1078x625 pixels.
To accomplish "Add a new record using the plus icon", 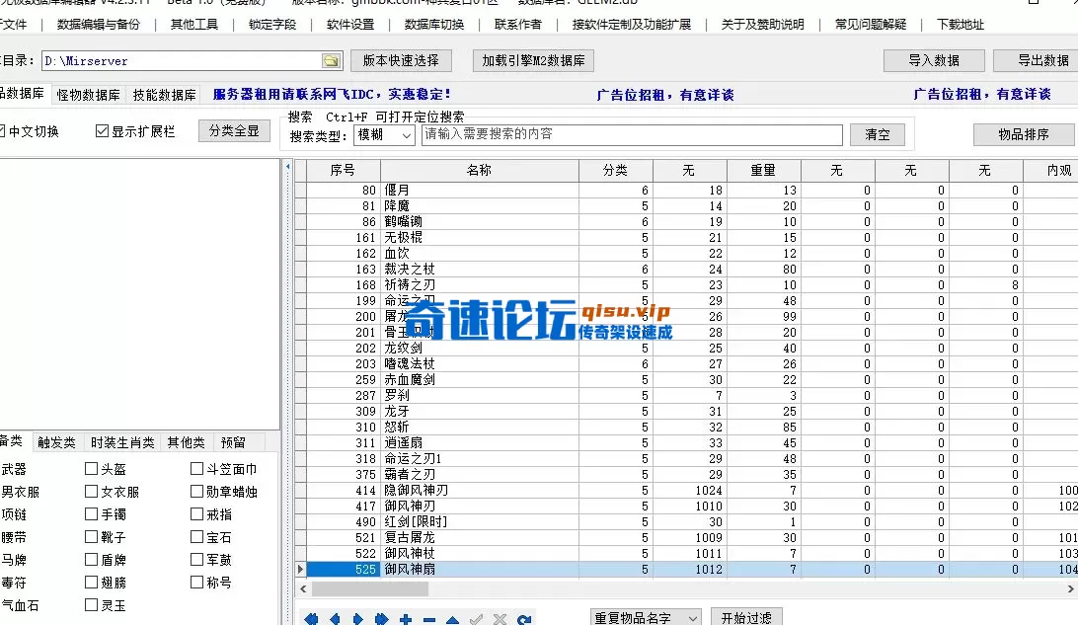I will [x=406, y=617].
